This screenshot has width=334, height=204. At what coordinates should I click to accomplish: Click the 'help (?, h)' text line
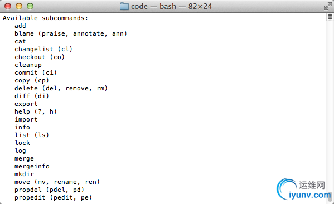coord(36,111)
